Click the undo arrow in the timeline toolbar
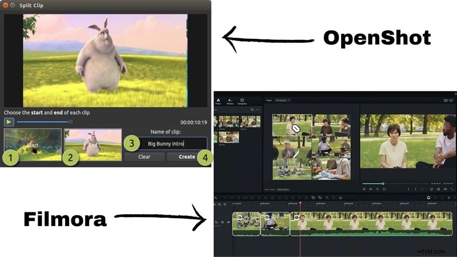This screenshot has height=257, width=457. 225,198
